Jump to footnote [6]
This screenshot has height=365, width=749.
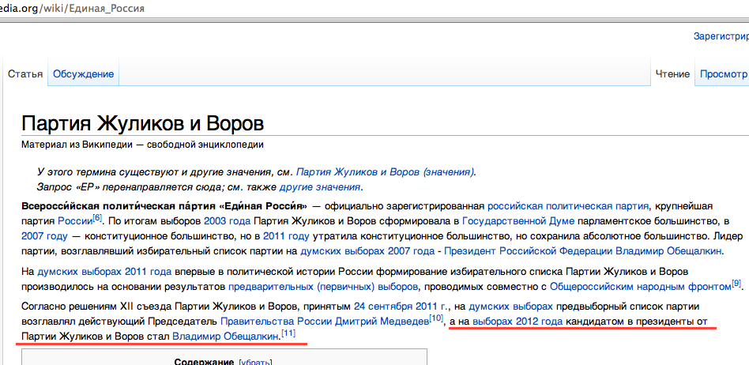click(x=97, y=218)
